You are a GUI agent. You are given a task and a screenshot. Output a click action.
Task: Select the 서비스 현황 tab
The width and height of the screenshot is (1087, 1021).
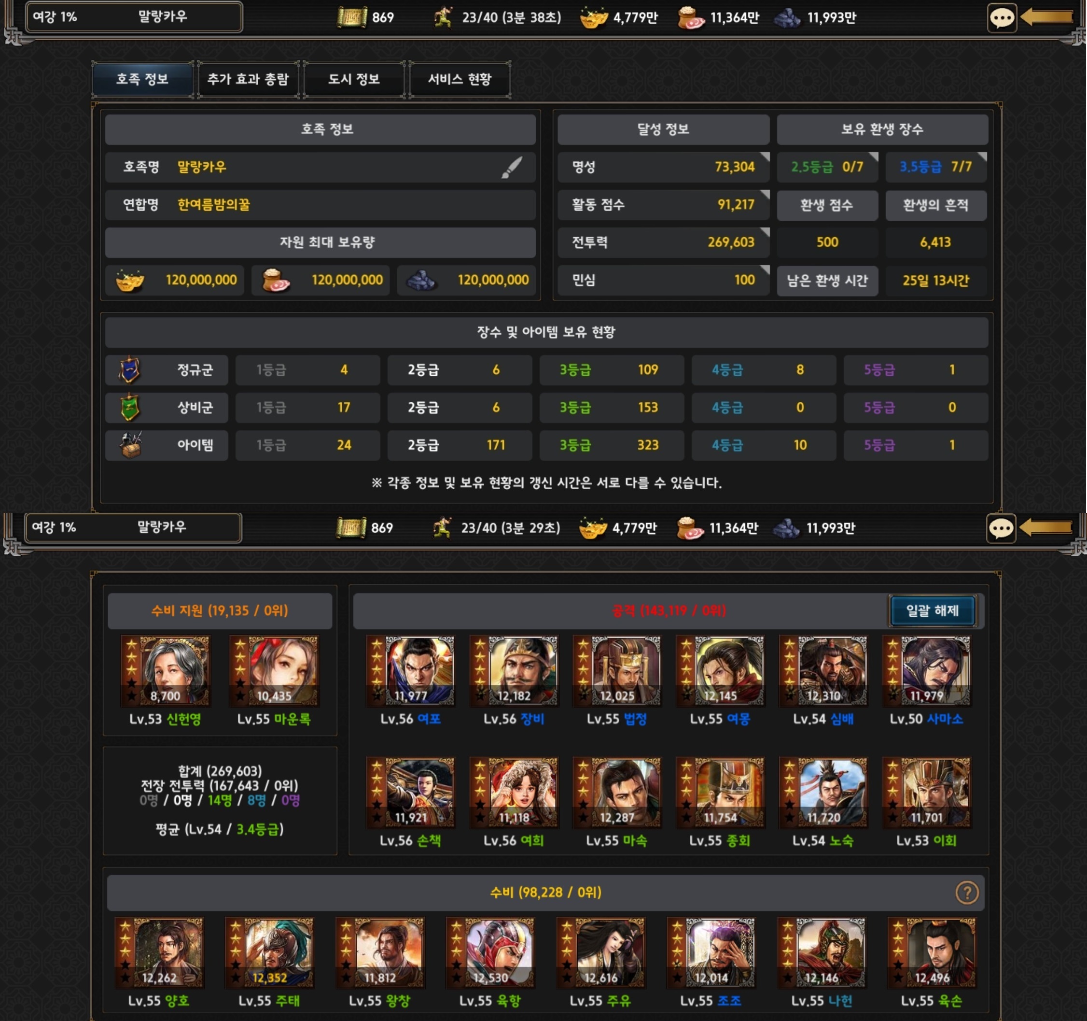(x=460, y=79)
